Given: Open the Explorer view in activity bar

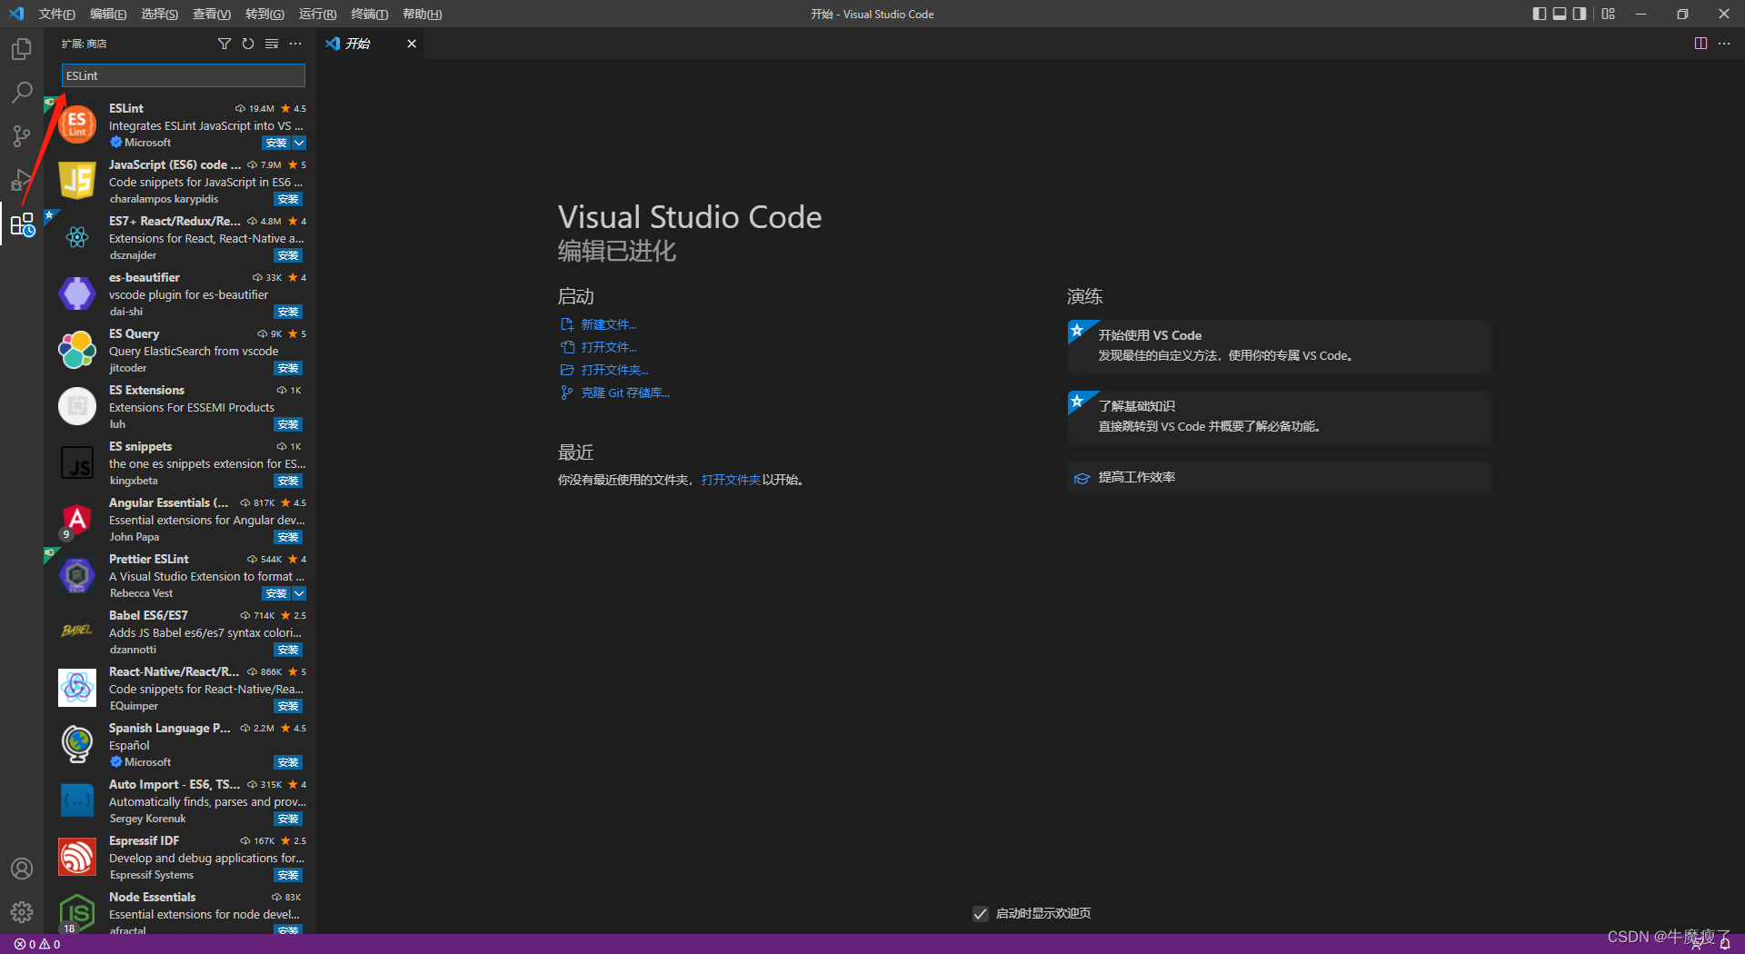Looking at the screenshot, I should click(22, 49).
